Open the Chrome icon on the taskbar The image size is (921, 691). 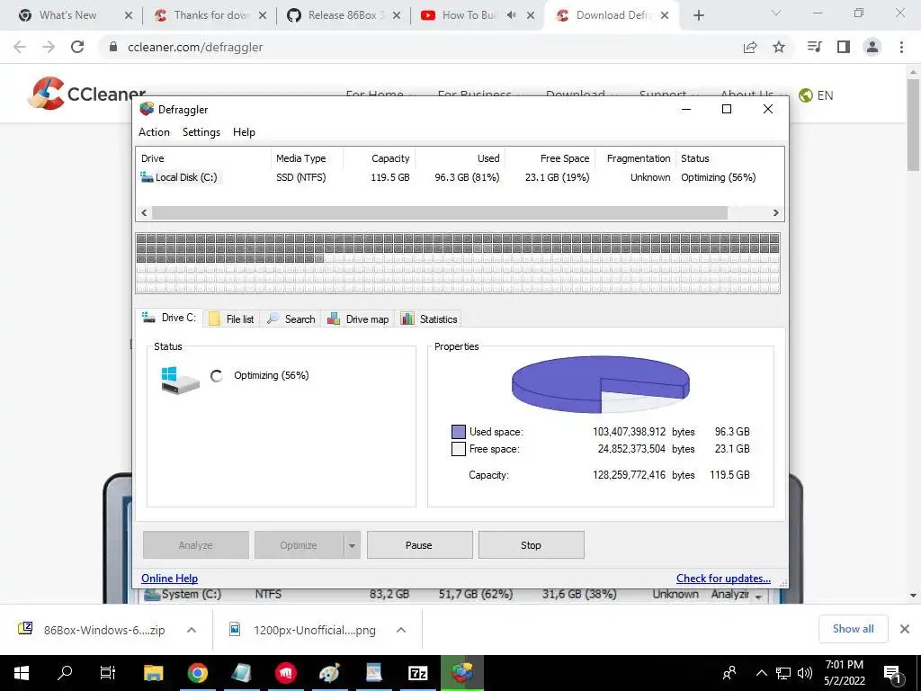[x=198, y=673]
